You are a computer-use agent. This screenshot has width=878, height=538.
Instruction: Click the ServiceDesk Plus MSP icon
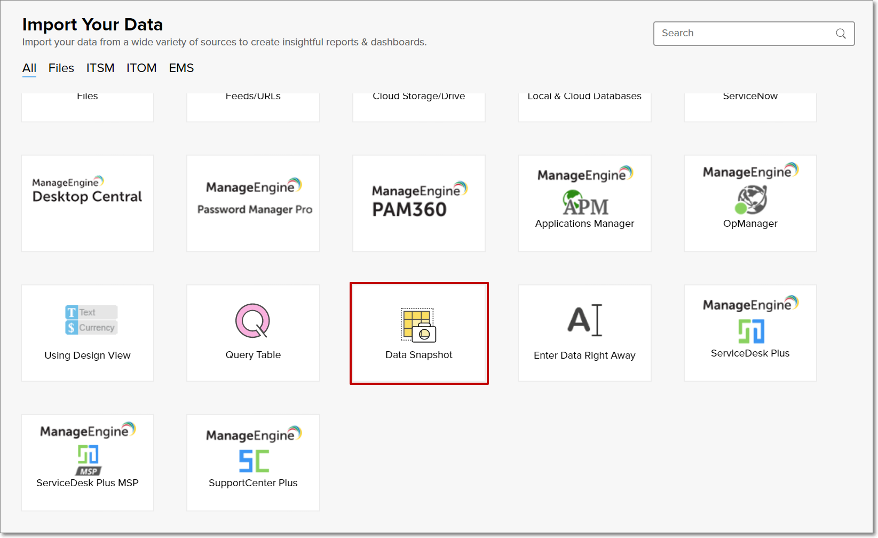88,460
